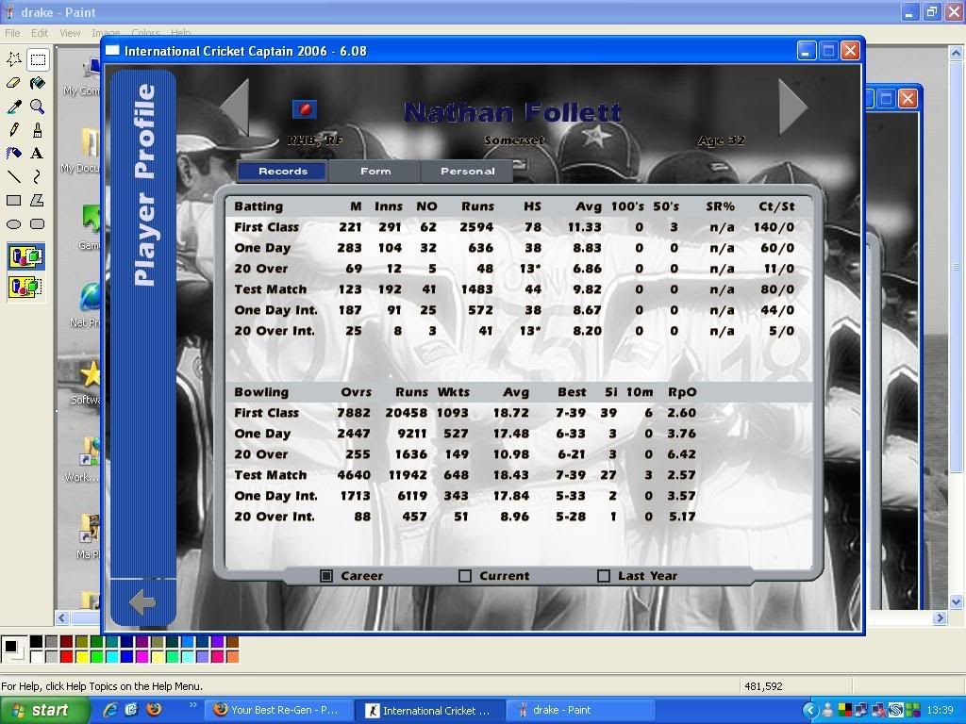
Task: Switch to the Personal tab
Action: pos(467,172)
